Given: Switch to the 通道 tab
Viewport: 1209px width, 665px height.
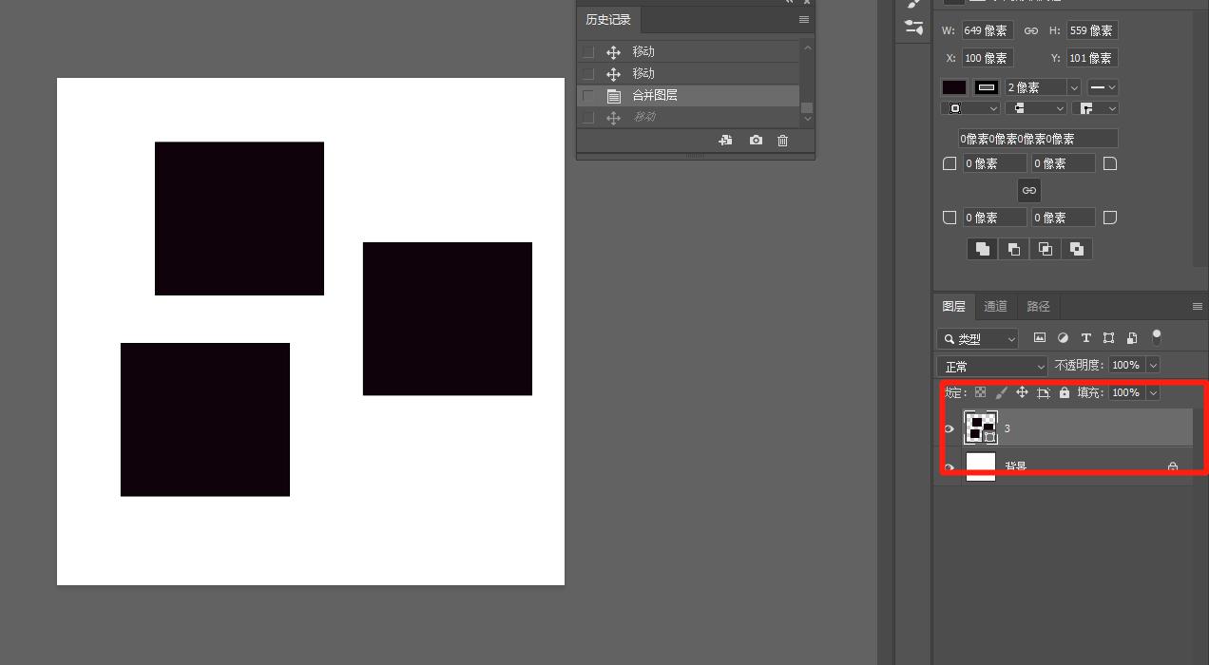Looking at the screenshot, I should pos(995,306).
